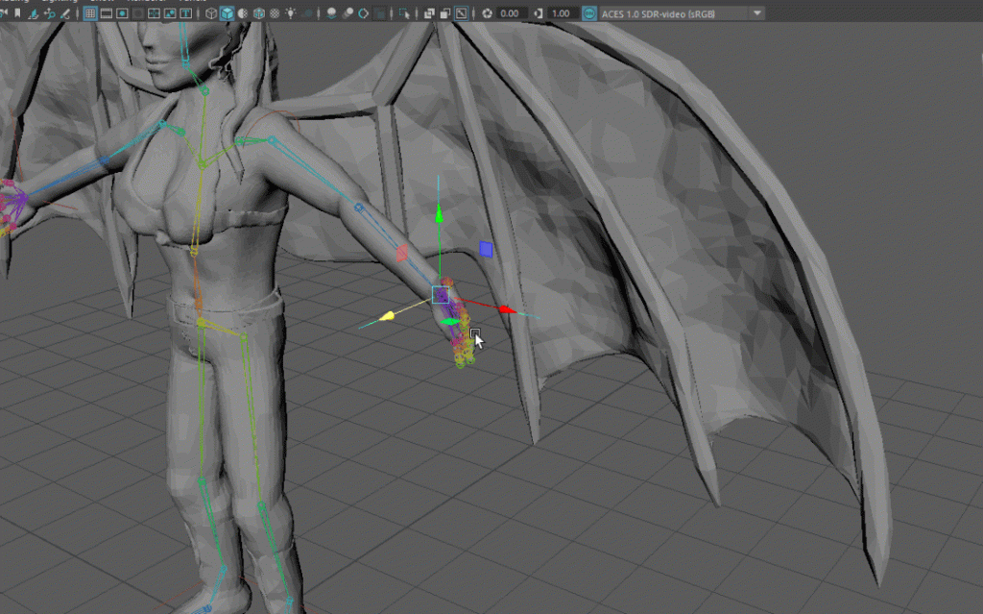The width and height of the screenshot is (983, 614).
Task: Click the red plane handle of the manipulator
Action: click(x=402, y=253)
